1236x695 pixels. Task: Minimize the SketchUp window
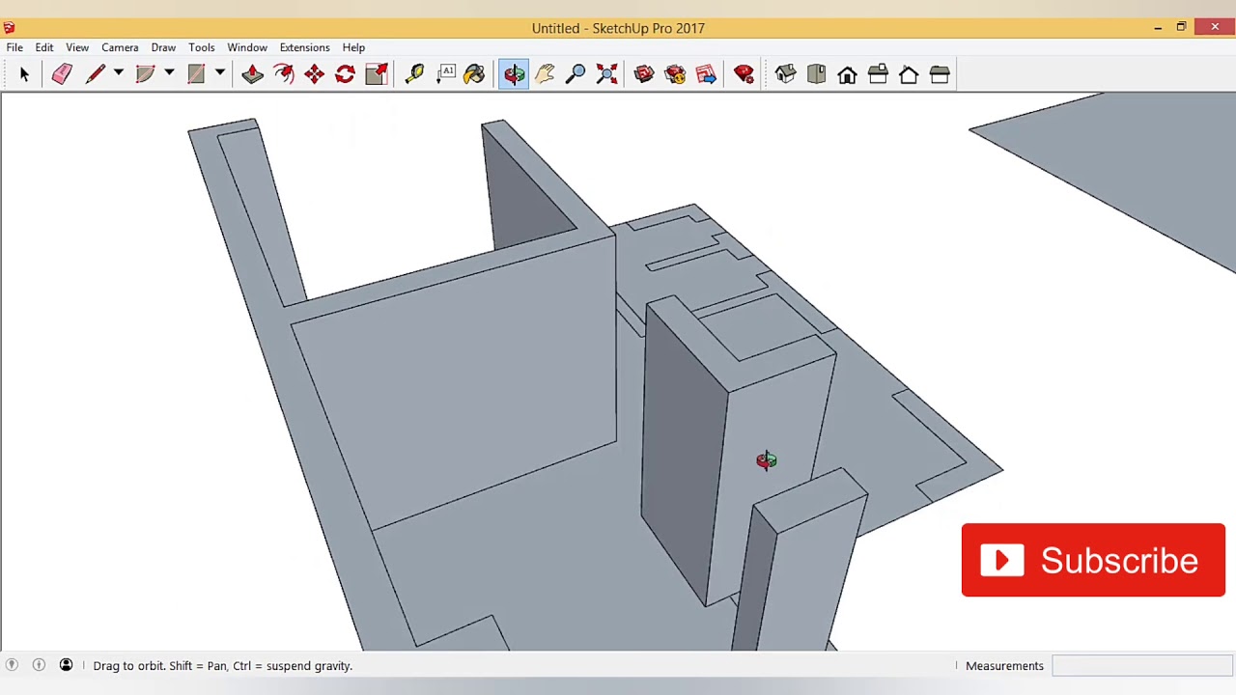pyautogui.click(x=1158, y=28)
